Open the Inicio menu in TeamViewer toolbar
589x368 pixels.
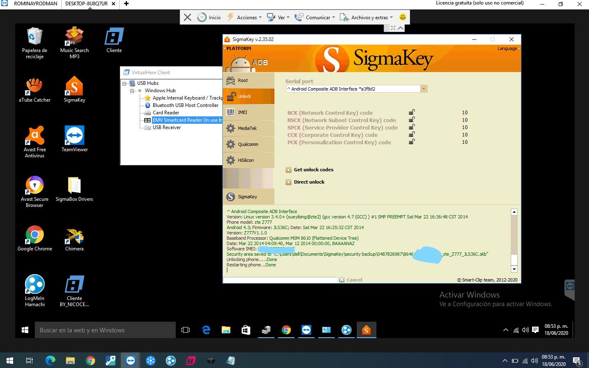coord(209,17)
